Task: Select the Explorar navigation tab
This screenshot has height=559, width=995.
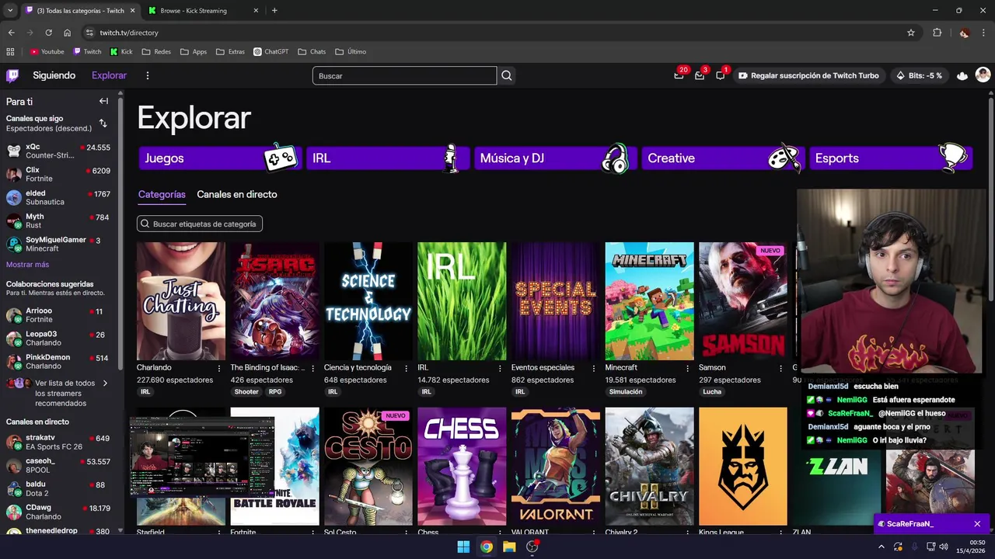Action: [109, 75]
